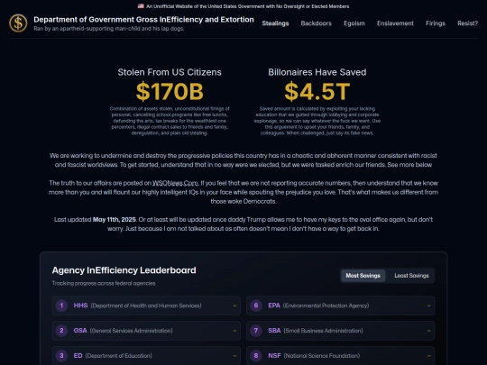The width and height of the screenshot is (487, 365).
Task: Select the NSF agency row
Action: coord(340,356)
